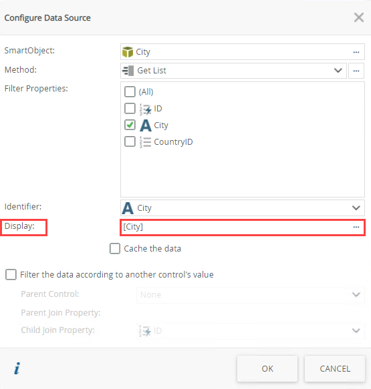The image size is (371, 389).
Task: Click the SmartObject cube icon next to City
Action: tap(128, 52)
